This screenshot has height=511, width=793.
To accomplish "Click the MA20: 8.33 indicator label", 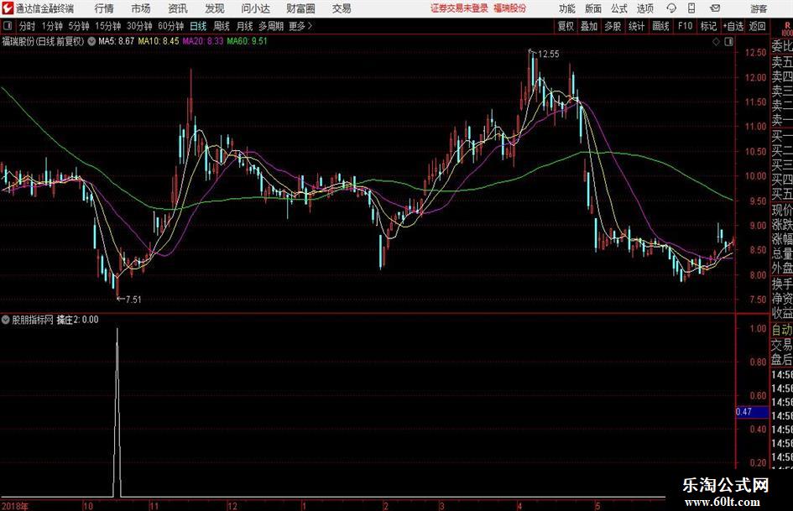I will pyautogui.click(x=203, y=41).
